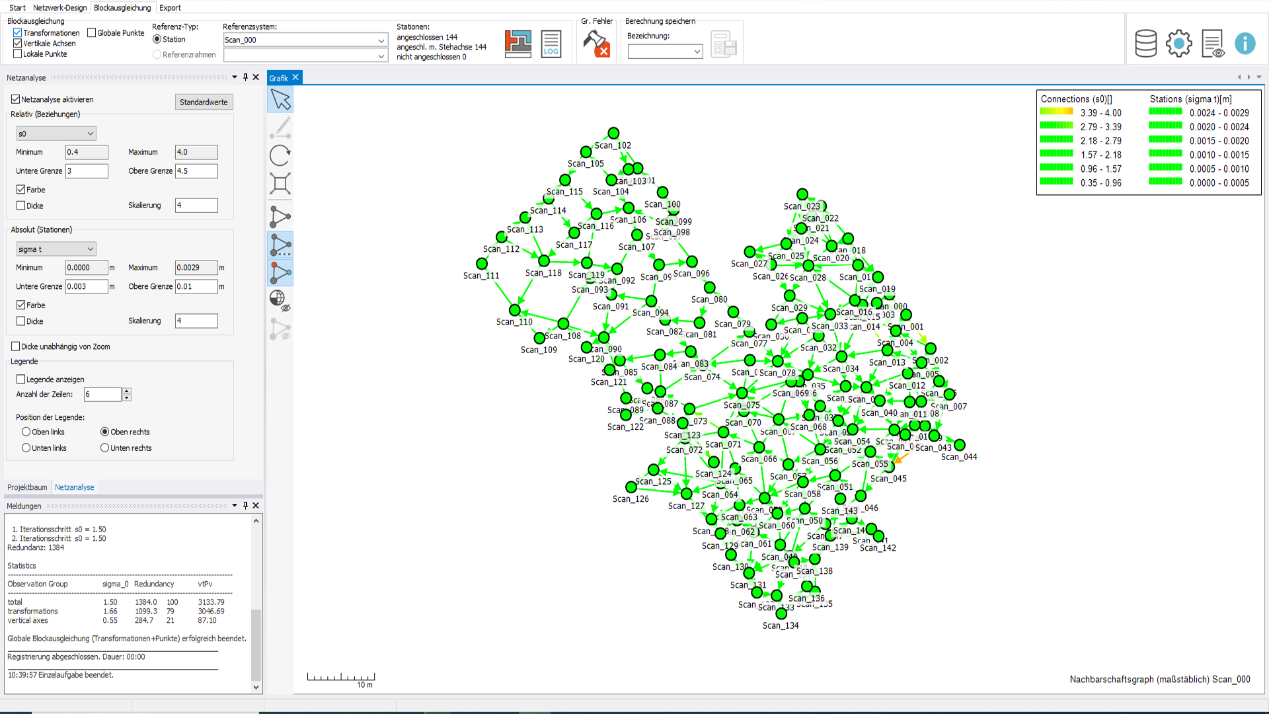Select the Unten links radio button
The height and width of the screenshot is (714, 1269).
(x=26, y=448)
